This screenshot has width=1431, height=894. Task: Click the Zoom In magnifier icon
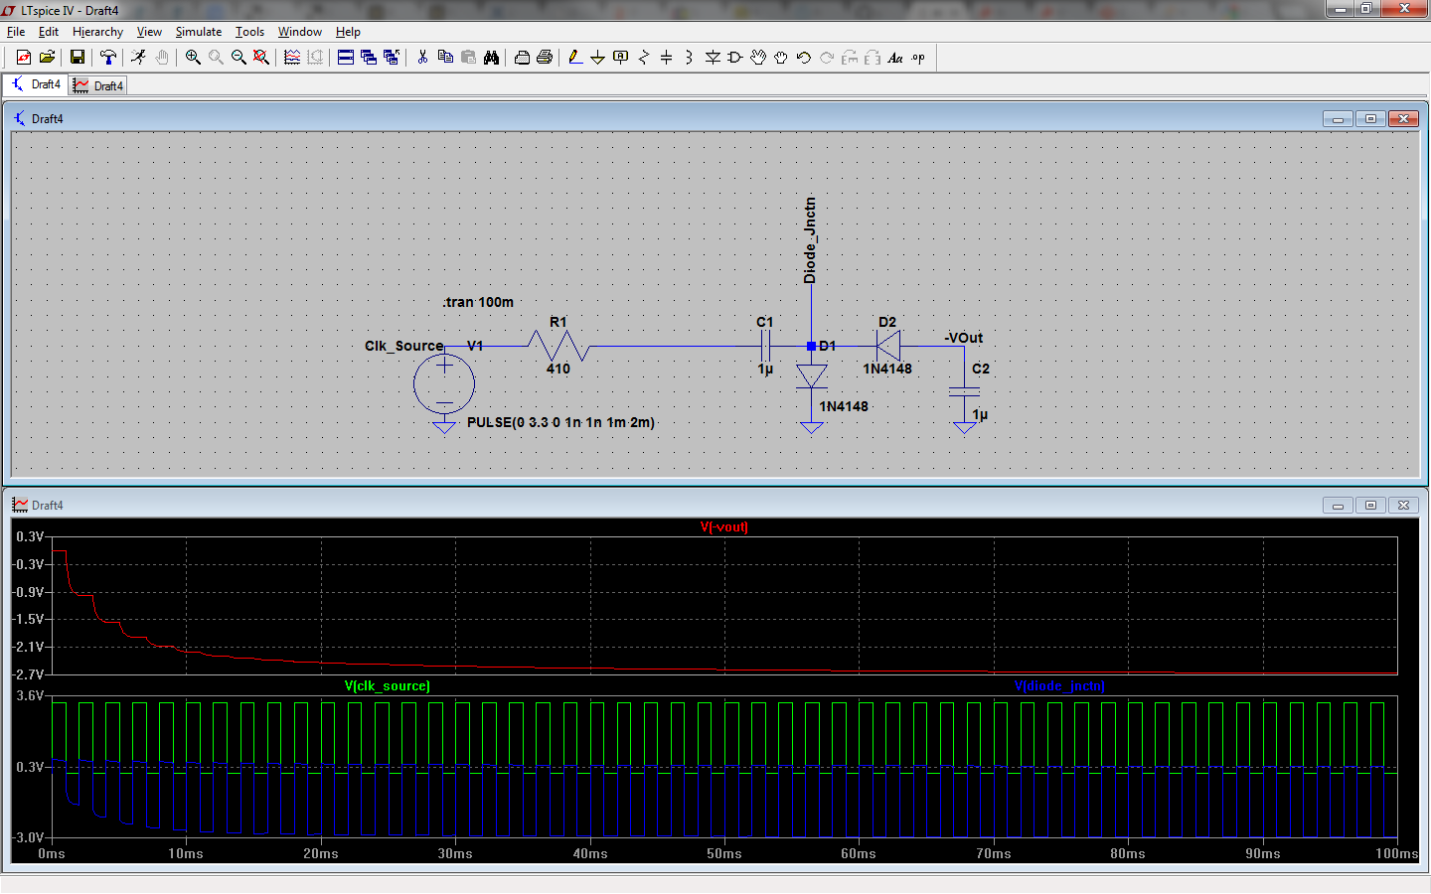193,58
